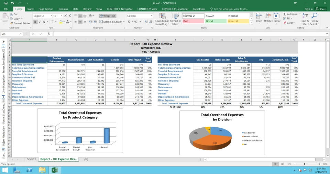Click the Sign in link

(x=309, y=9)
